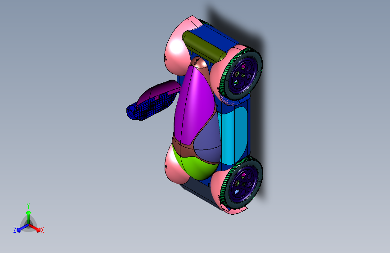Select the slate-blue panel beside the magenta one
Viewport: 390px width, 253px height.
208,138
